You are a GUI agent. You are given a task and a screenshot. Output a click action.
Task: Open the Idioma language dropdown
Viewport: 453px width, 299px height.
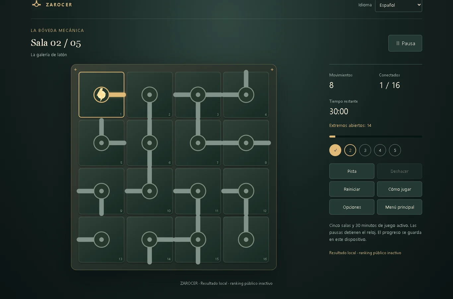(x=398, y=5)
